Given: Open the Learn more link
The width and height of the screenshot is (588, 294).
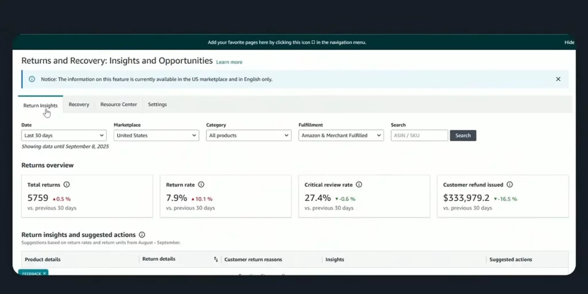Looking at the screenshot, I should click(x=229, y=62).
